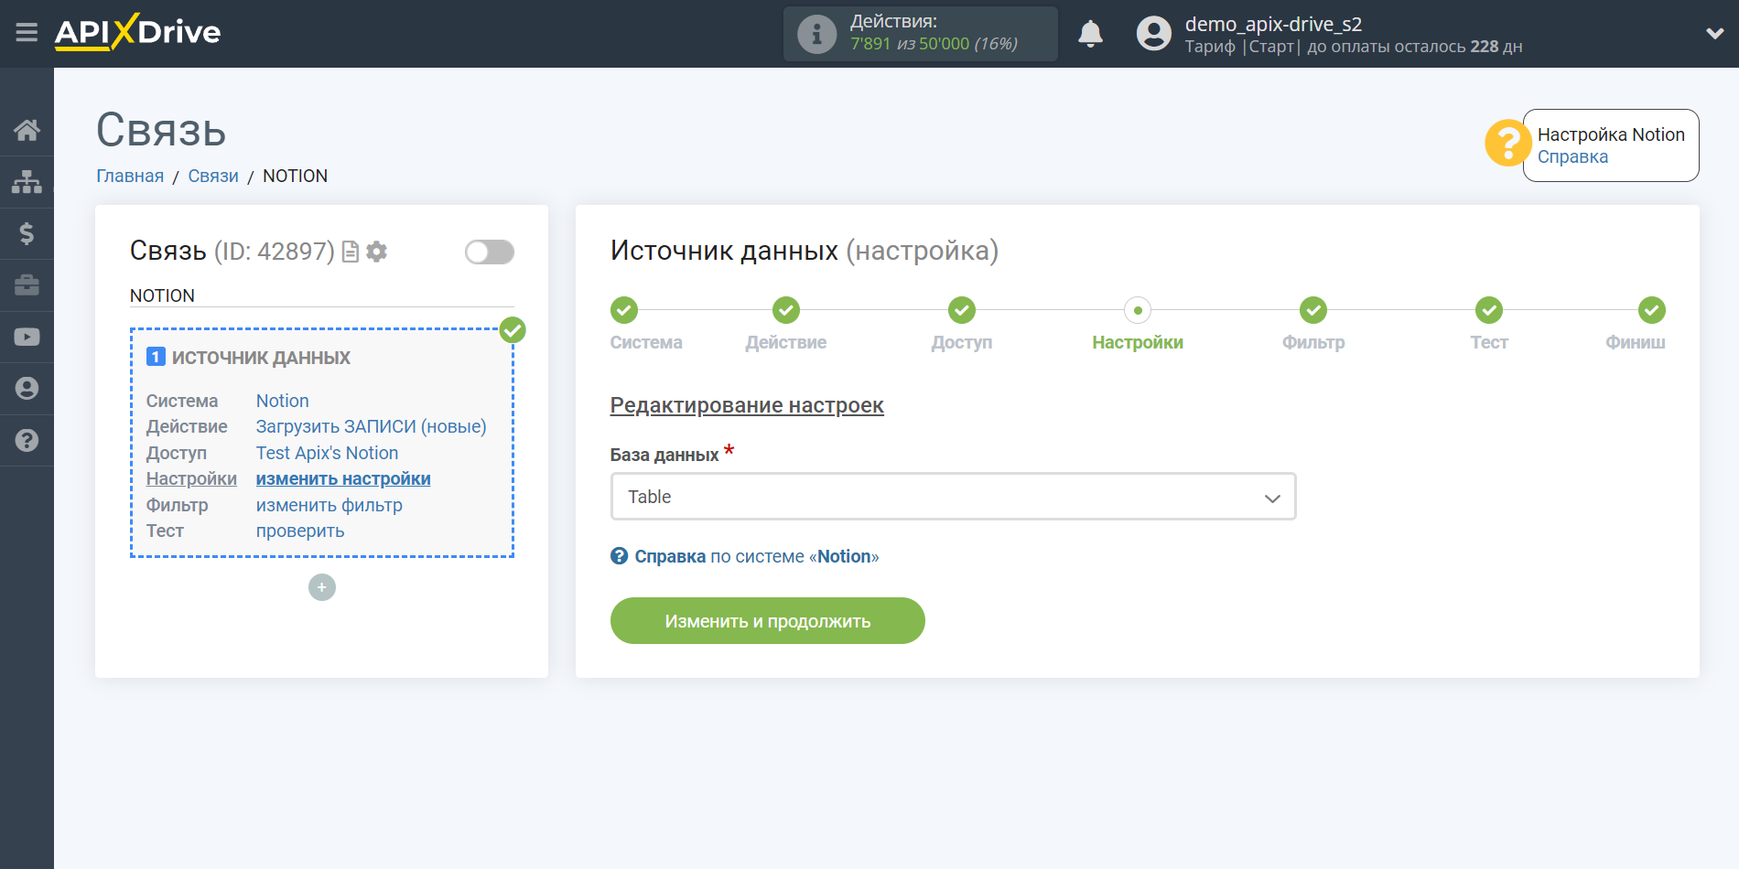This screenshot has height=869, width=1739.
Task: Click the ApiX-Drive logo
Action: tap(137, 32)
